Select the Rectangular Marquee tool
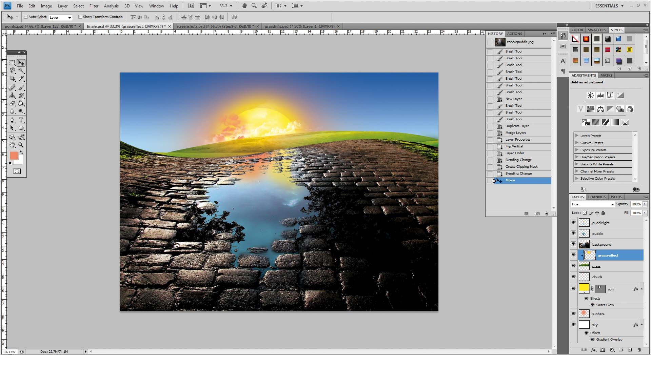Viewport: 651px width, 366px height. [13, 63]
